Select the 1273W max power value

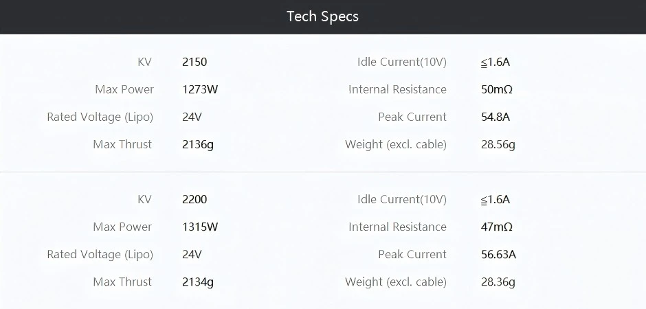point(200,89)
